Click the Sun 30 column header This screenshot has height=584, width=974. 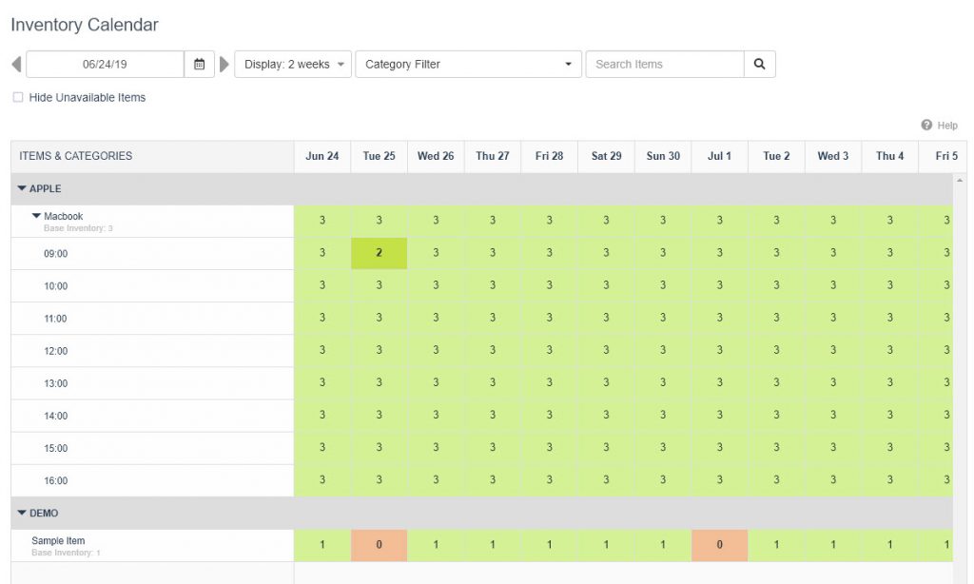coord(663,156)
